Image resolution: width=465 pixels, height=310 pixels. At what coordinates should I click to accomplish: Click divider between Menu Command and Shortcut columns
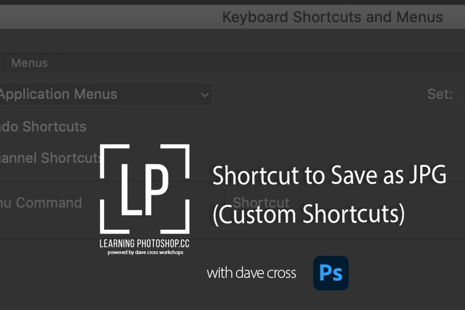tap(224, 203)
